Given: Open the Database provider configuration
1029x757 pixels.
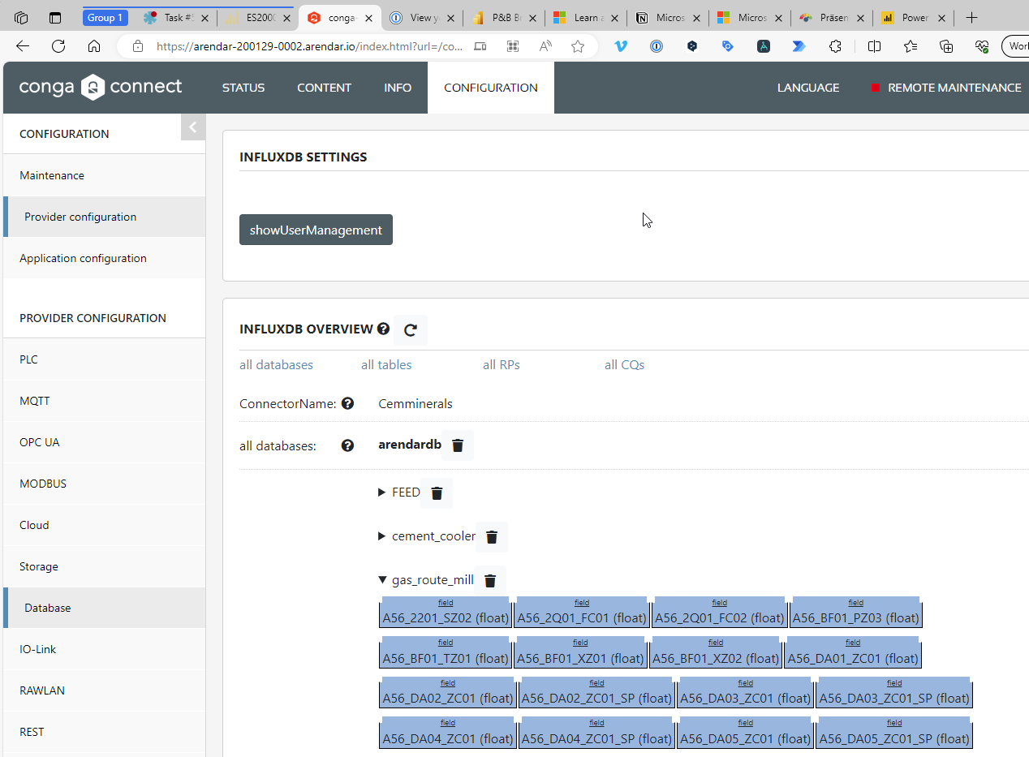Looking at the screenshot, I should click(104, 608).
